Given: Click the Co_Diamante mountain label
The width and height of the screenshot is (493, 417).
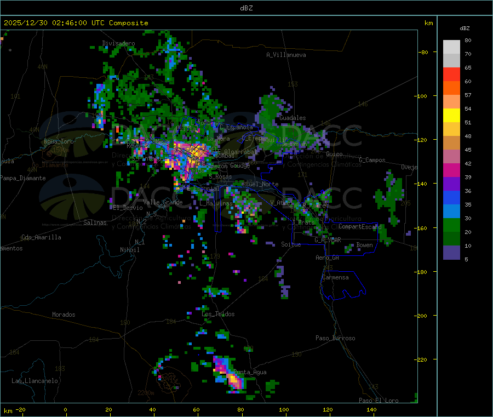Looking at the screenshot, I should 50,165.
